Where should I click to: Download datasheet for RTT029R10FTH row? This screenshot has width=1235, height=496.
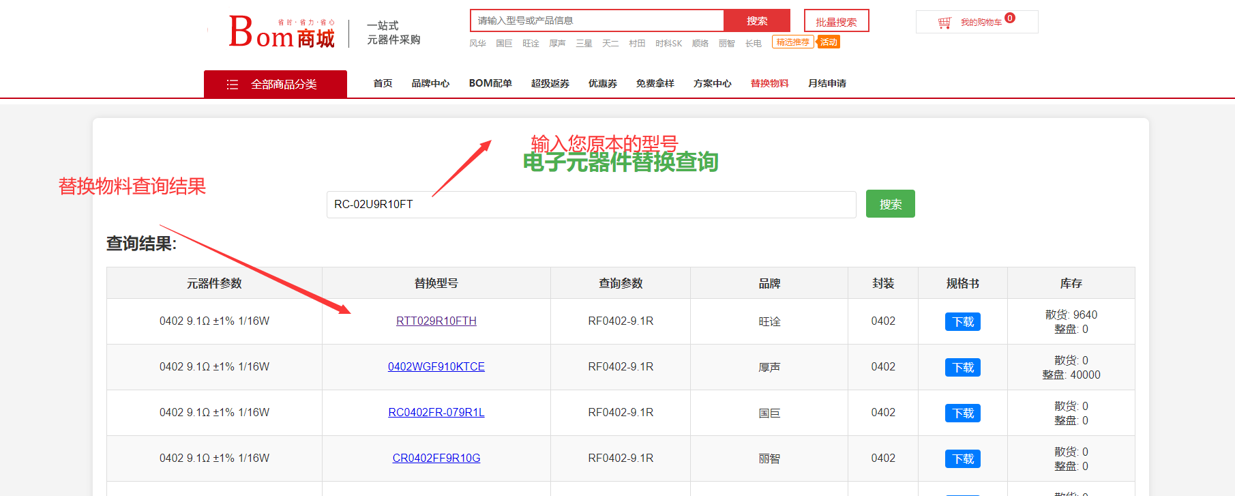[963, 321]
